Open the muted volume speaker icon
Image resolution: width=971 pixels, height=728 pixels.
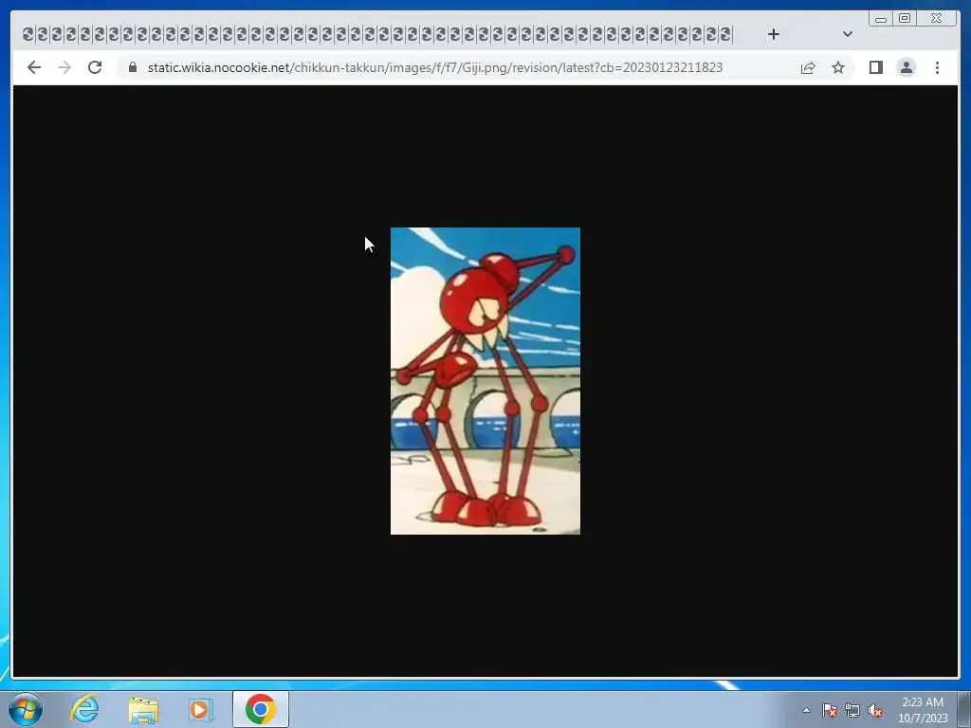pos(875,710)
